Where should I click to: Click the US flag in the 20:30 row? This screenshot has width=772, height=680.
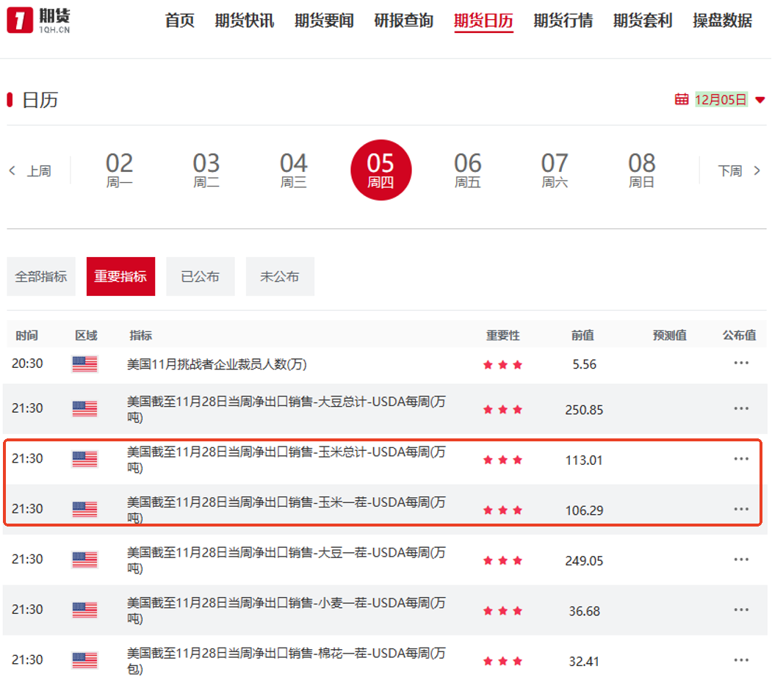click(84, 363)
